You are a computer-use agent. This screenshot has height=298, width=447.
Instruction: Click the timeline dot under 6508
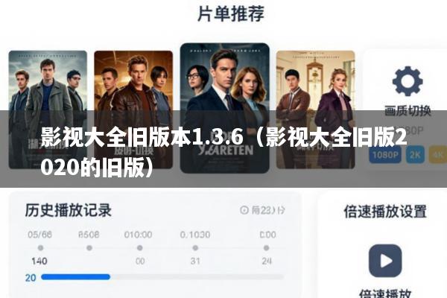coord(89,248)
